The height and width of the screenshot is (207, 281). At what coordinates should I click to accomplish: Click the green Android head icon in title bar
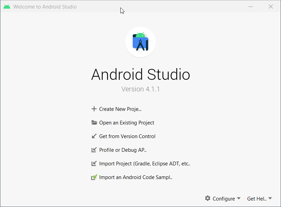pos(7,6)
